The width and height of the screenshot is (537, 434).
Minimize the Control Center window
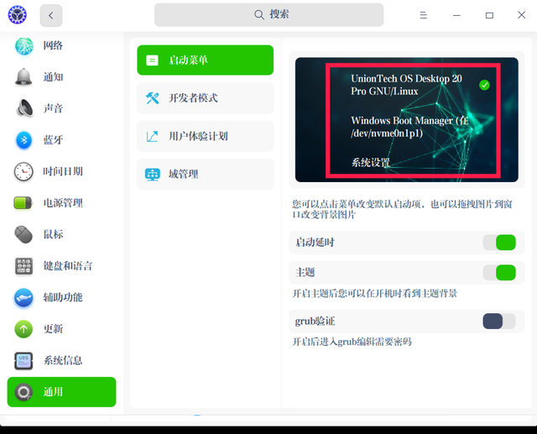point(456,15)
